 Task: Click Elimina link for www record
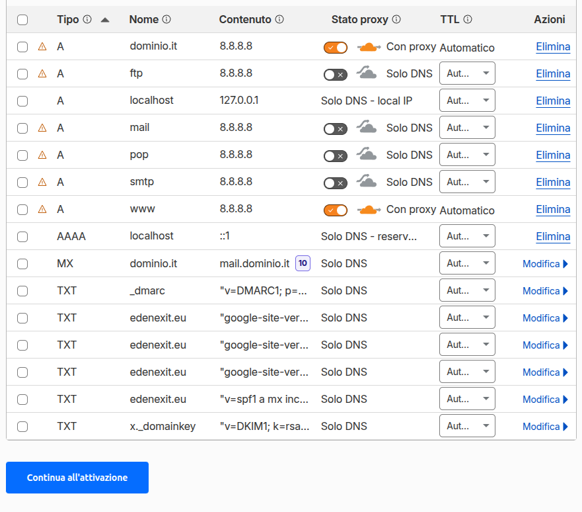(x=553, y=210)
